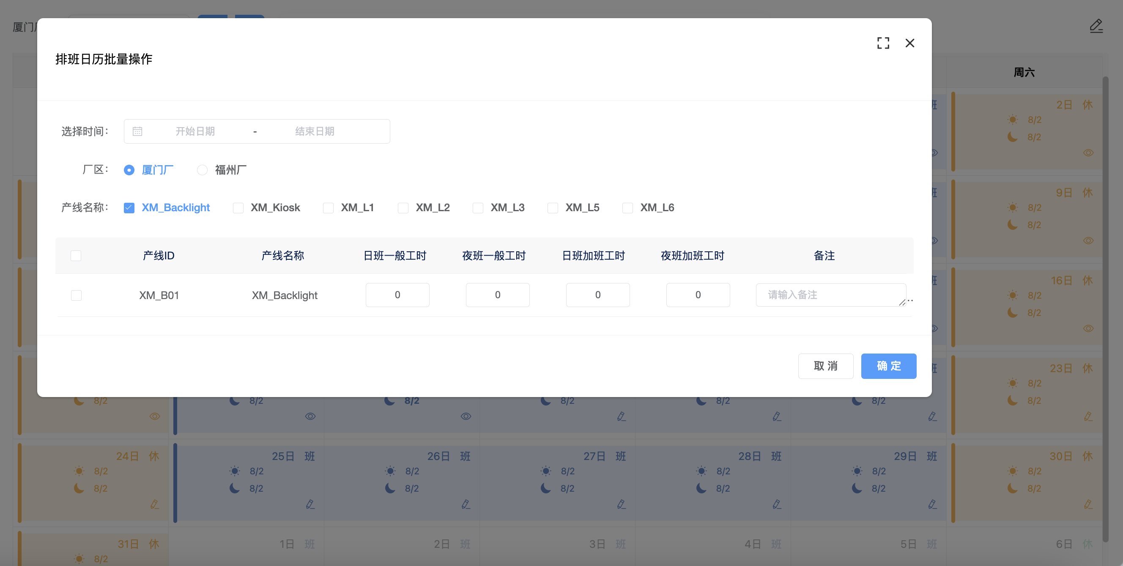Check the XM_L3 line checkbox
The width and height of the screenshot is (1123, 566).
(x=478, y=208)
